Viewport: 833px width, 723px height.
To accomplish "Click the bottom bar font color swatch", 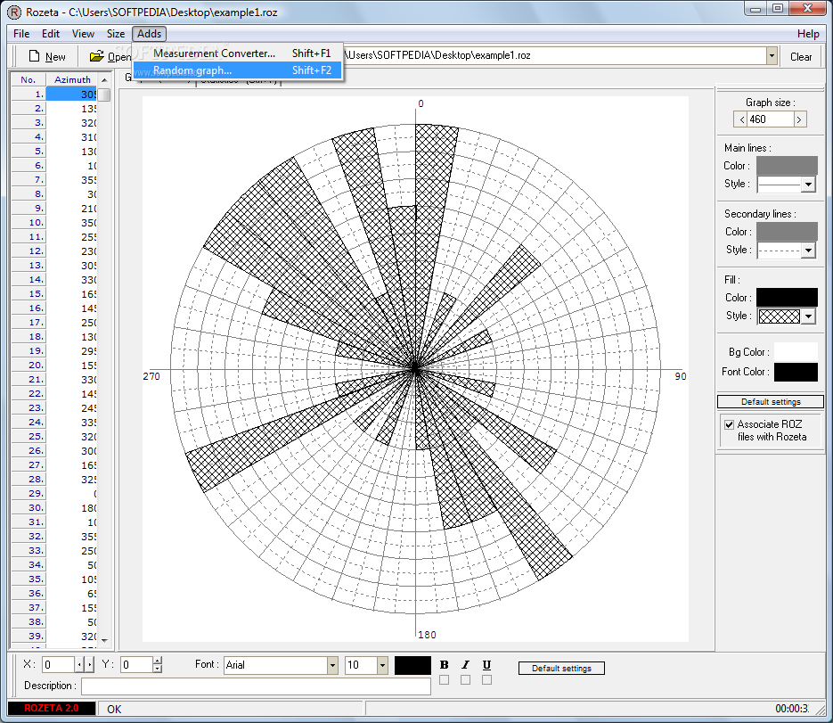I will (x=412, y=665).
